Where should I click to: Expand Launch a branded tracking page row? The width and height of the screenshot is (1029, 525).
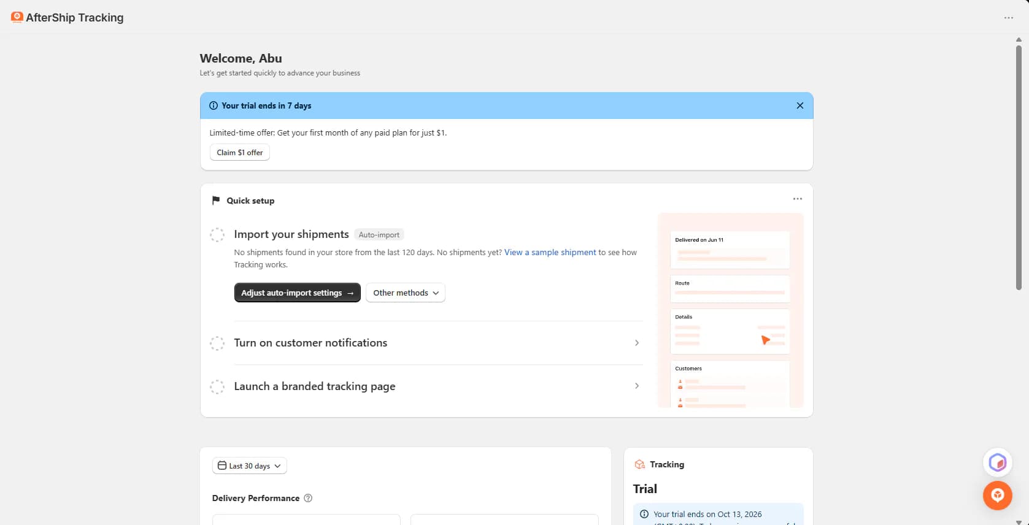coord(438,386)
